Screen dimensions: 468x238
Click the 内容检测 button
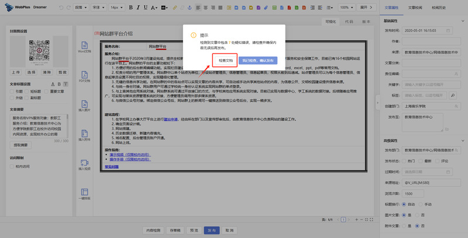[154, 230]
